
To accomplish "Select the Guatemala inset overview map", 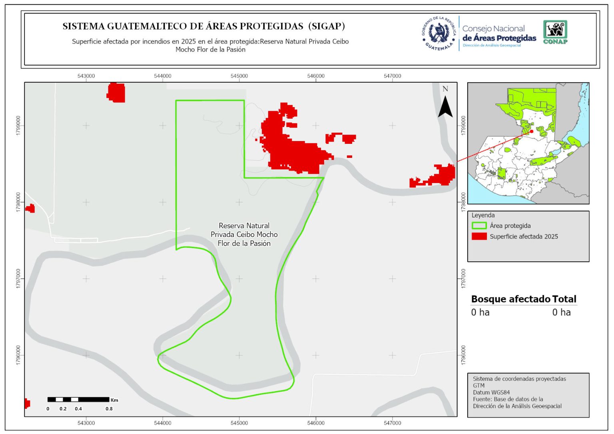I will (528, 143).
